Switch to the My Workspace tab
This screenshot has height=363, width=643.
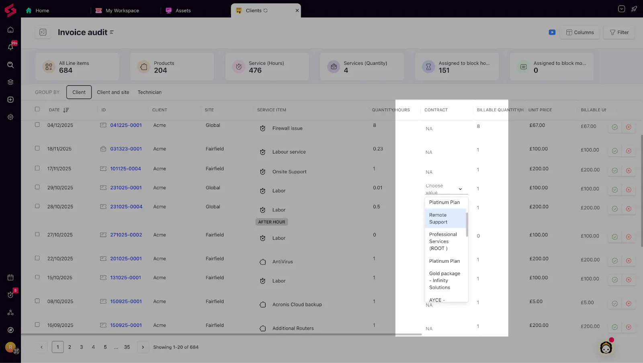(117, 10)
